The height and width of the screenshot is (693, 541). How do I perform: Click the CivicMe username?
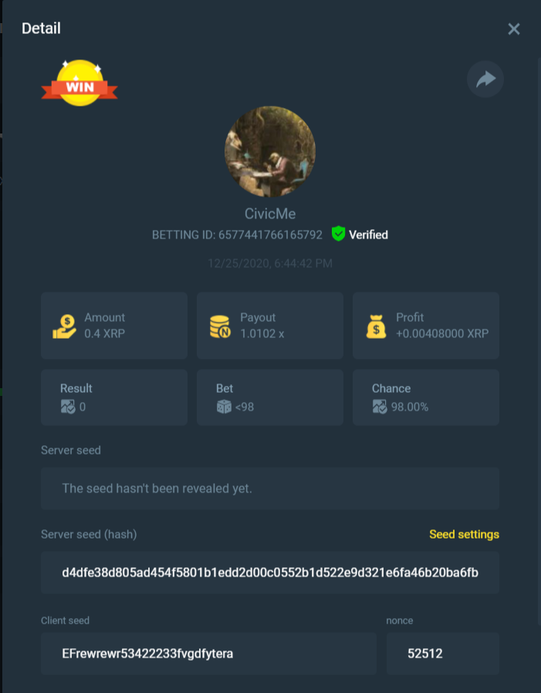tap(270, 214)
